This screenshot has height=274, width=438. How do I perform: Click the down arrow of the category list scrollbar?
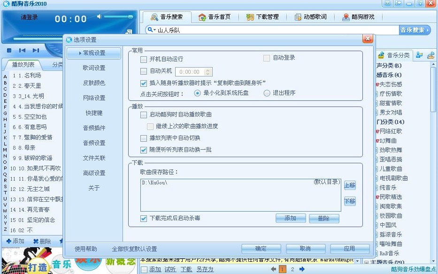tap(433, 261)
